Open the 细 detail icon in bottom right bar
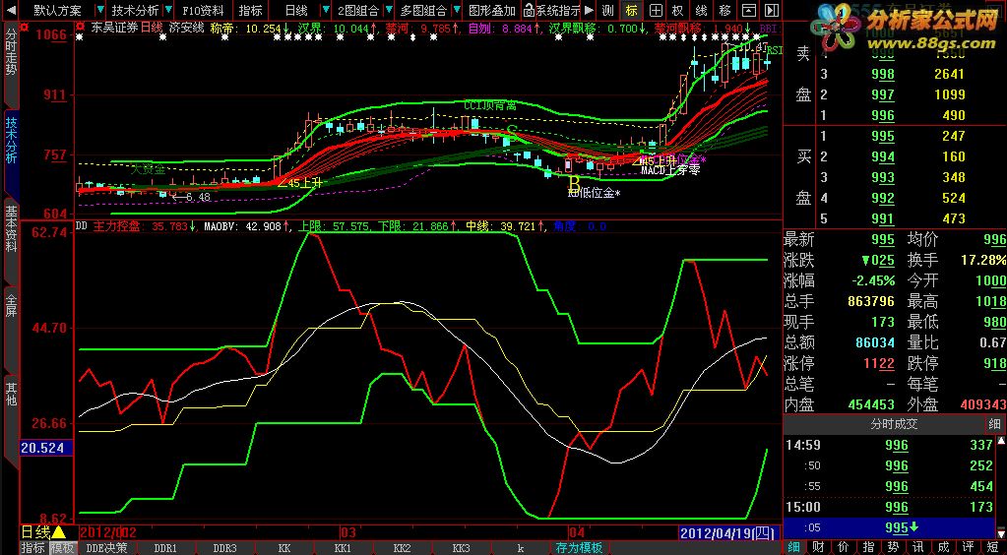Viewport: 1007px width, 555px height. [793, 548]
